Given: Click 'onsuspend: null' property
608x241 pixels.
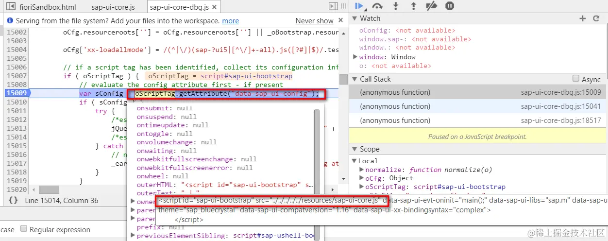Looking at the screenshot, I should [167, 117].
